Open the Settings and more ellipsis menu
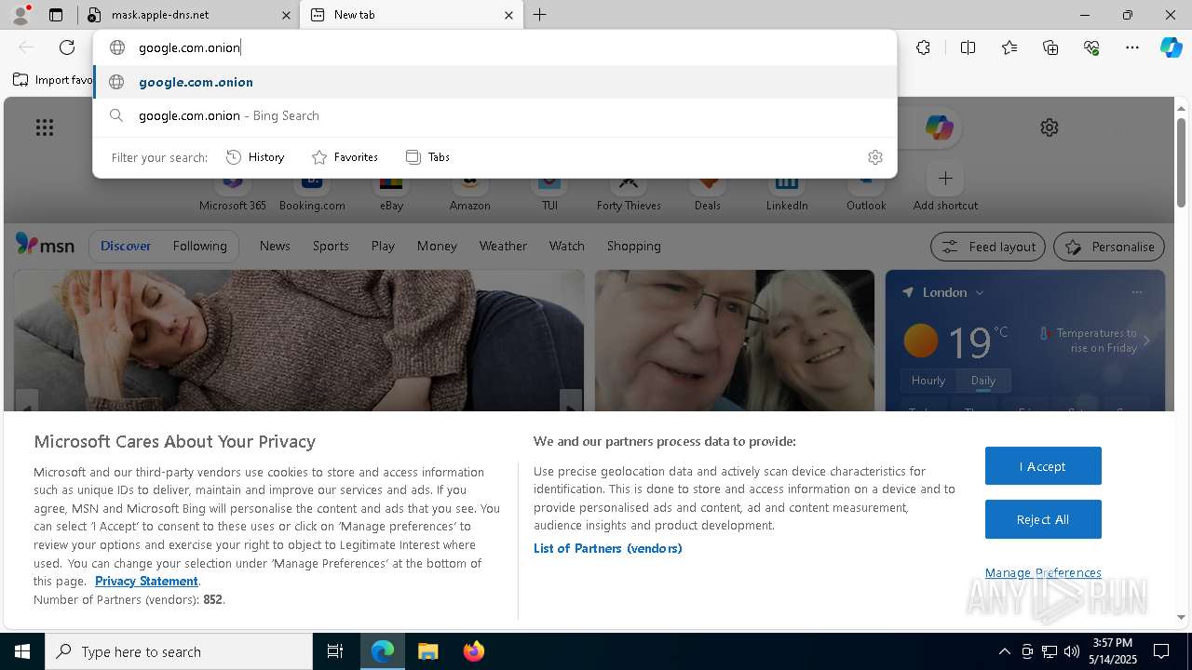The height and width of the screenshot is (670, 1192). coord(1132,47)
